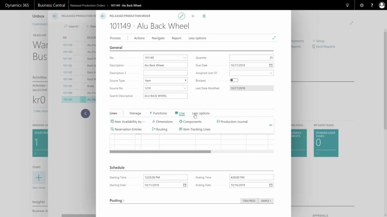The width and height of the screenshot is (387, 217).
Task: Click the Starting Time field
Action: [166, 177]
